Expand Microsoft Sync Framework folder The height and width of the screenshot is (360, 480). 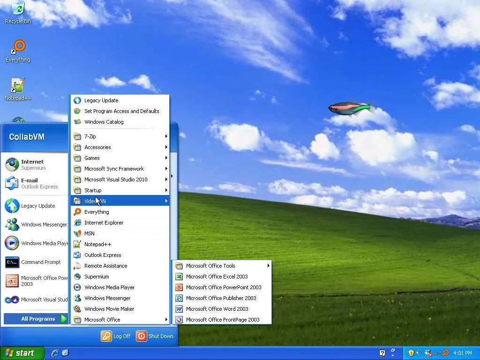[x=120, y=169]
